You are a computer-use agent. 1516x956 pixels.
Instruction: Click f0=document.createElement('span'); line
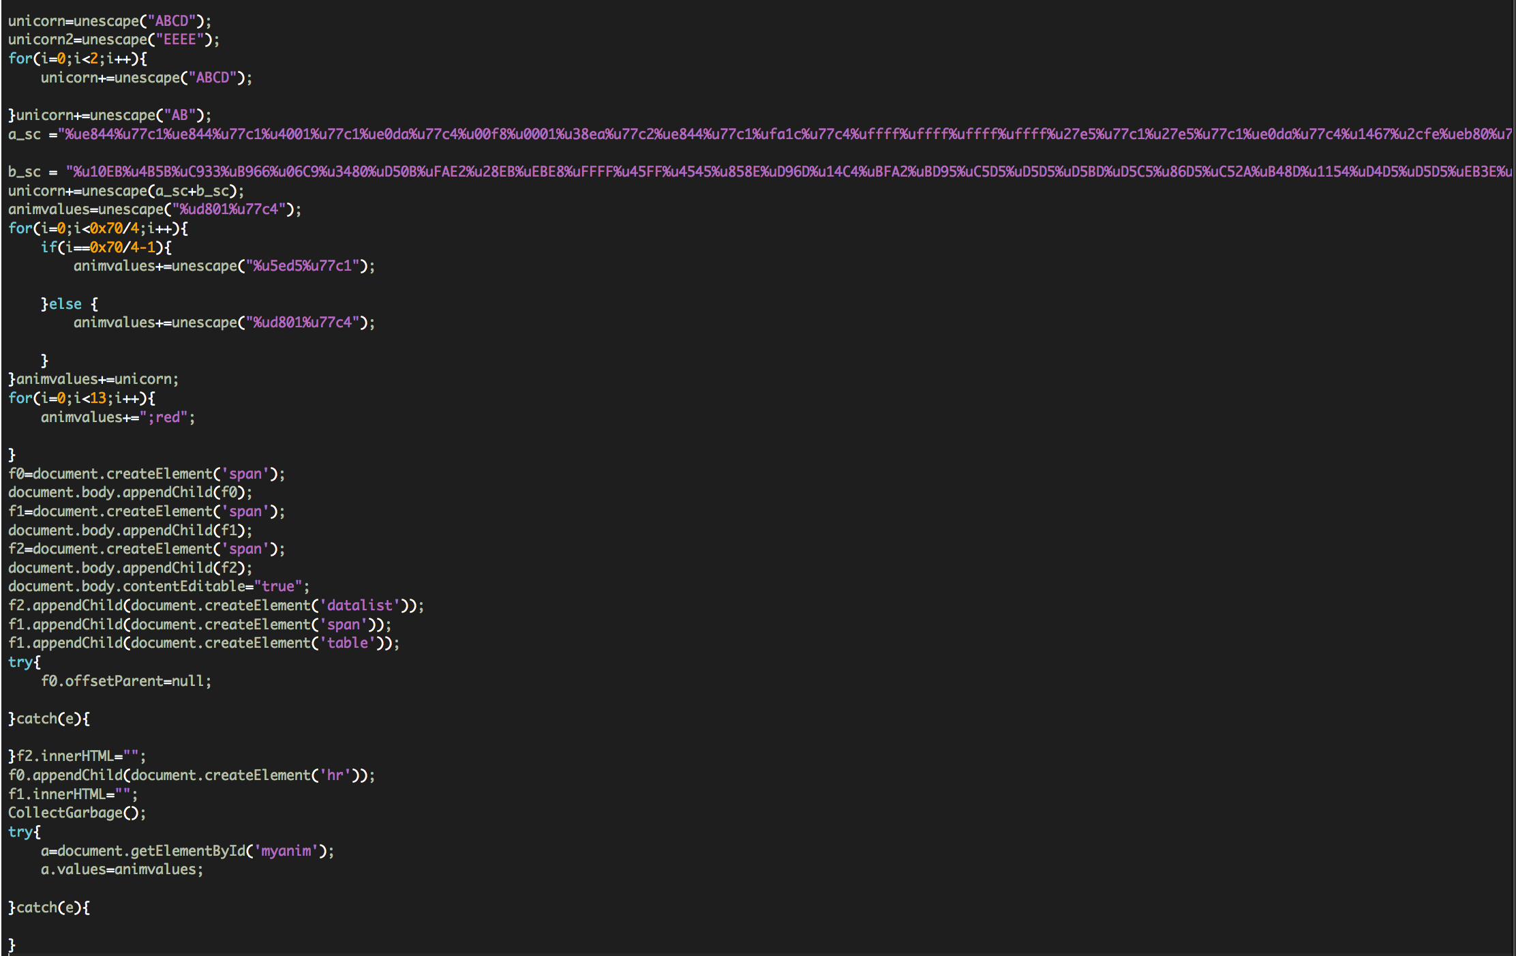pyautogui.click(x=147, y=474)
